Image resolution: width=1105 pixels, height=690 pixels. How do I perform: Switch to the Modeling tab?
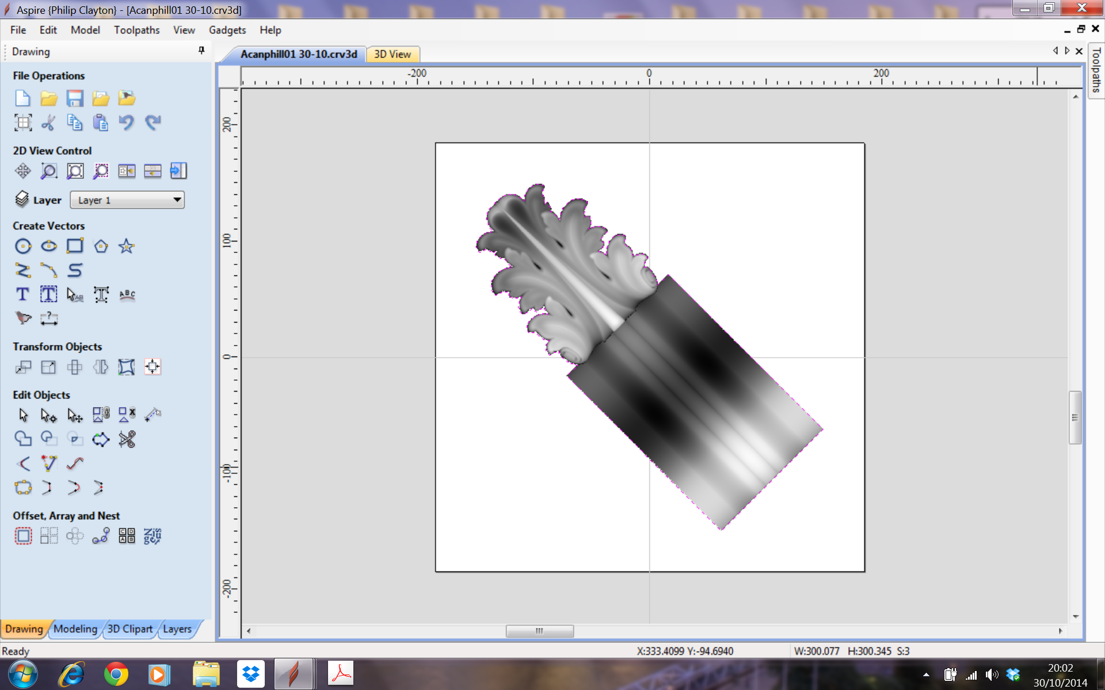(75, 628)
